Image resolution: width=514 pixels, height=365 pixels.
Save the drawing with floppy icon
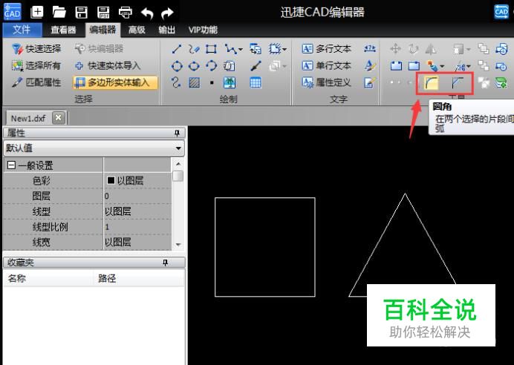tap(81, 13)
